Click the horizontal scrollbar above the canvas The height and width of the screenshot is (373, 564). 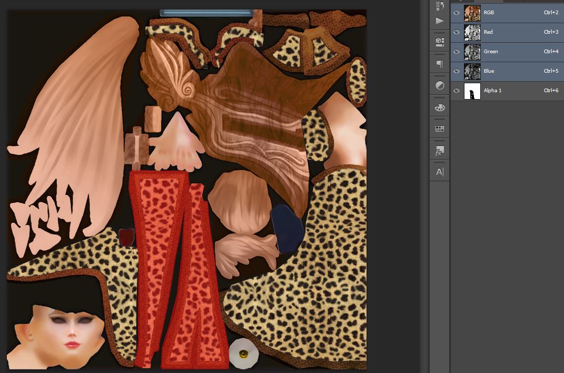(x=206, y=13)
